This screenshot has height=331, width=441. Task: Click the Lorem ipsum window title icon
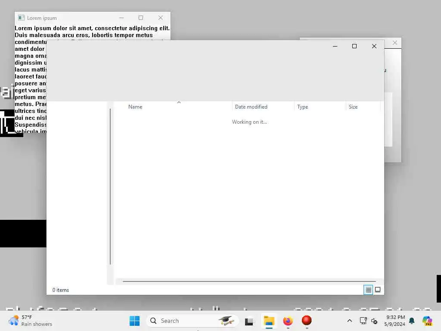pyautogui.click(x=22, y=18)
